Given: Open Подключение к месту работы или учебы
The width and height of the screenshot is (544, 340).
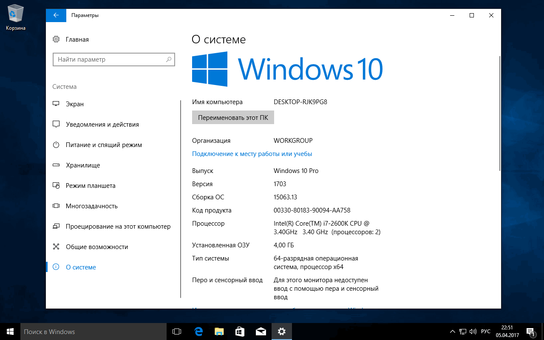Looking at the screenshot, I should click(x=252, y=153).
